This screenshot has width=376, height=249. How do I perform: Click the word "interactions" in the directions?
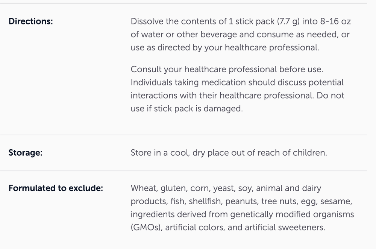click(x=154, y=96)
